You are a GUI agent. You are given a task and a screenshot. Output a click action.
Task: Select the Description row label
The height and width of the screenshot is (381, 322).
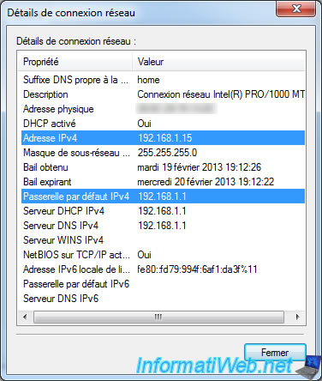(x=45, y=94)
